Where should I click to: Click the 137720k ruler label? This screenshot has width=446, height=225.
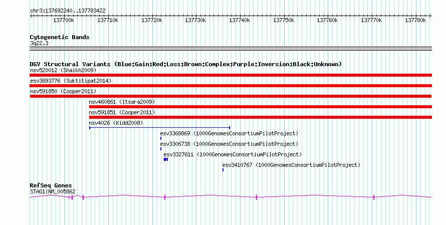click(x=152, y=20)
